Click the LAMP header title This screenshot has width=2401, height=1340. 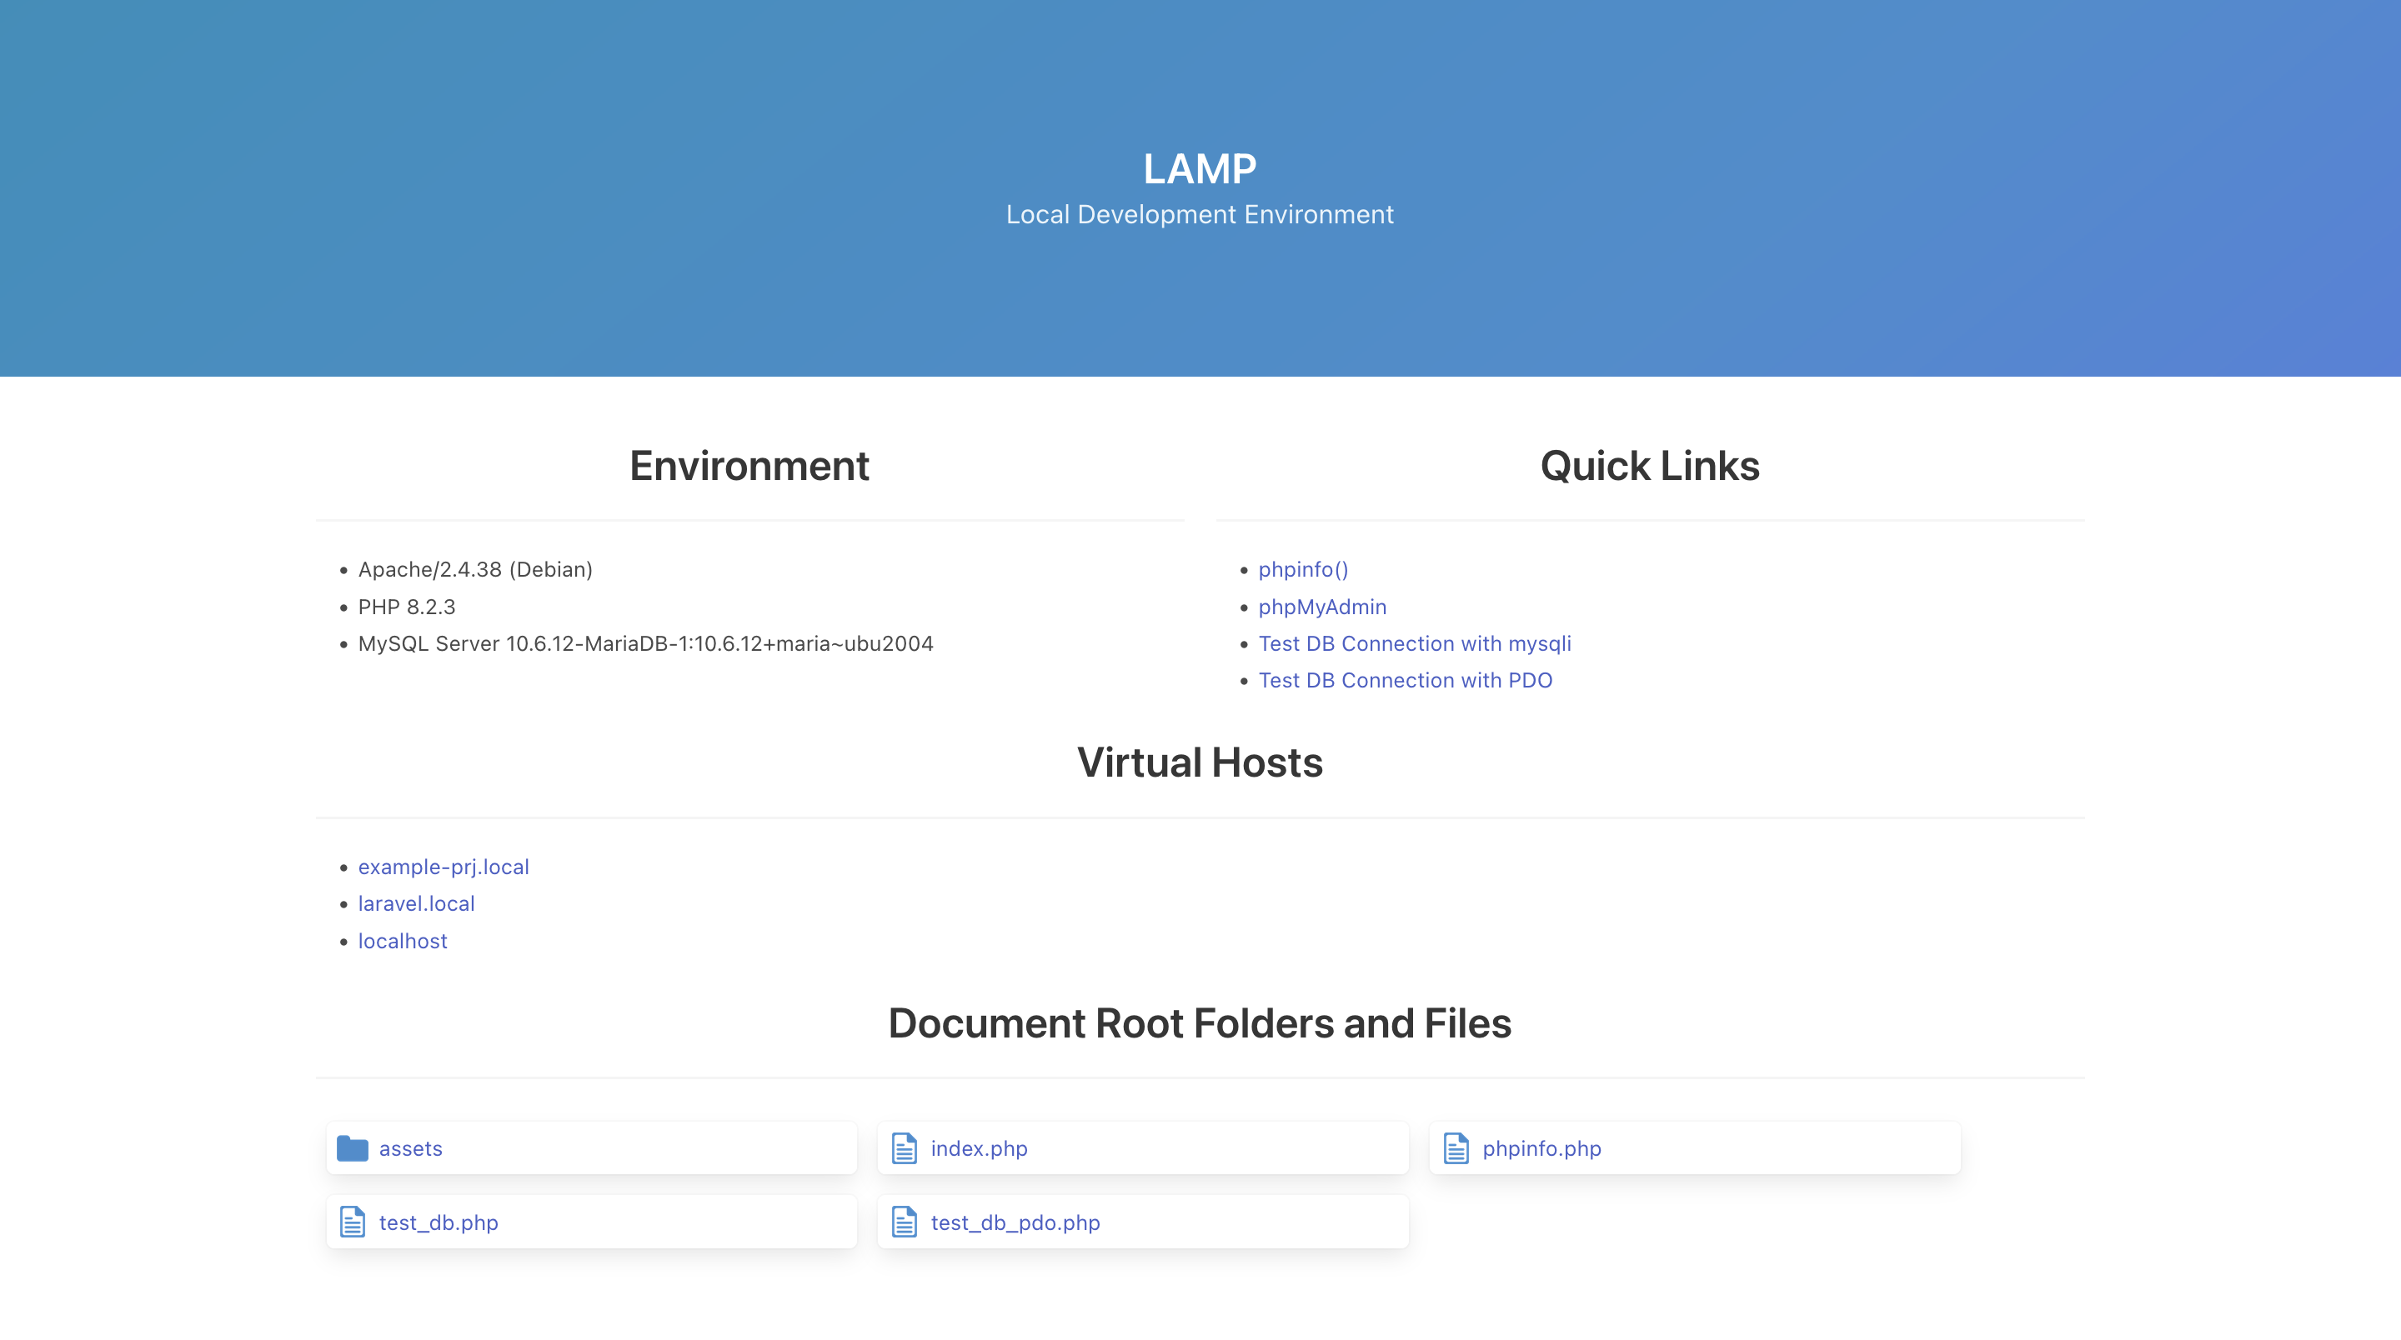[1200, 168]
